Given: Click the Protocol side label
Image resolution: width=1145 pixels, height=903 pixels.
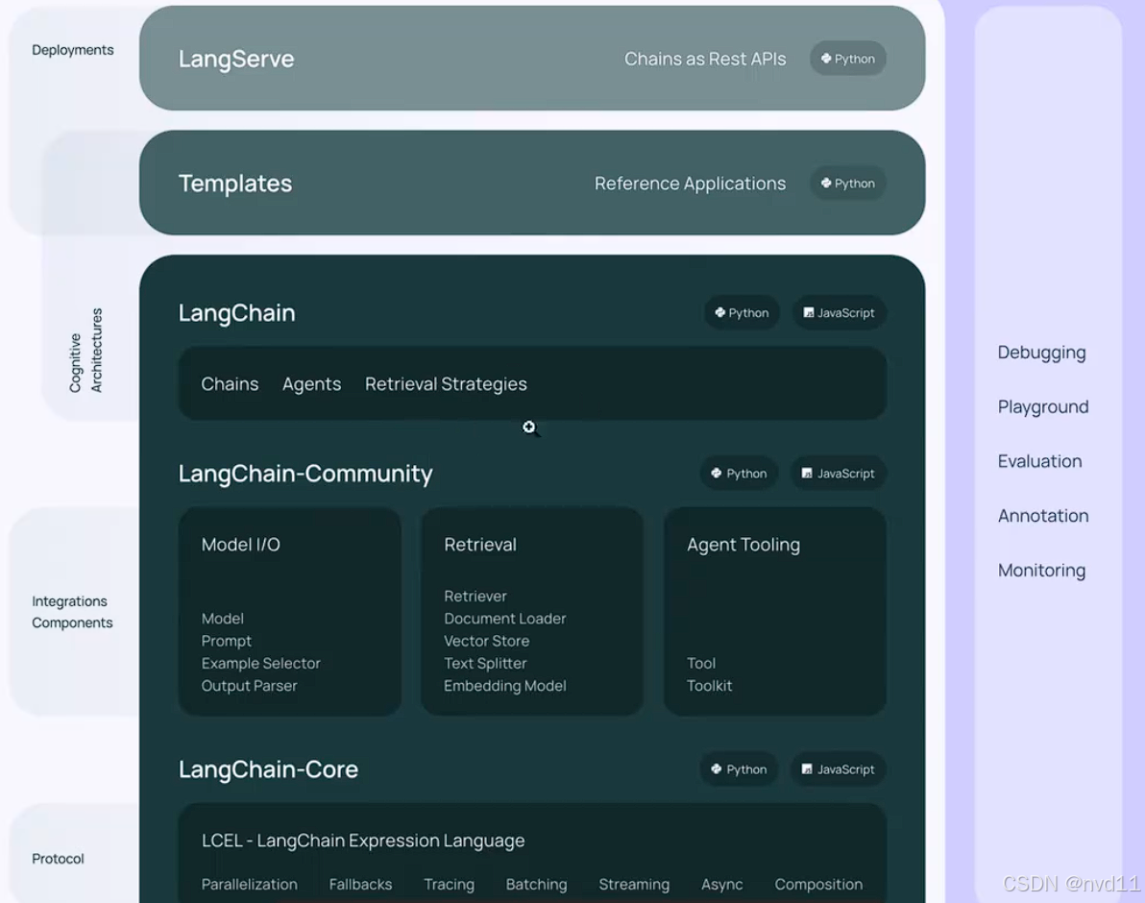Looking at the screenshot, I should click(58, 859).
